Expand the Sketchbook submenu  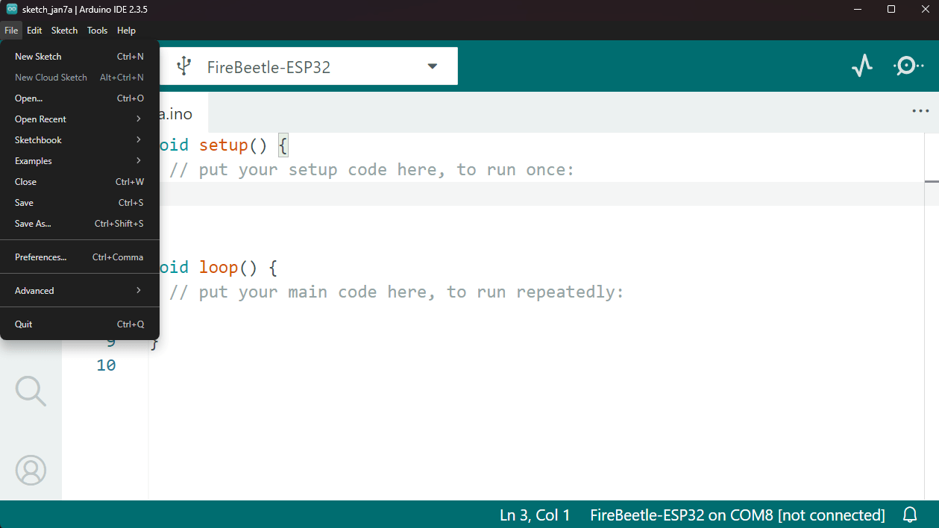point(78,140)
